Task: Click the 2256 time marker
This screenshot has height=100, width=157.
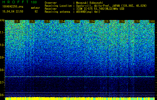Action: point(92,21)
